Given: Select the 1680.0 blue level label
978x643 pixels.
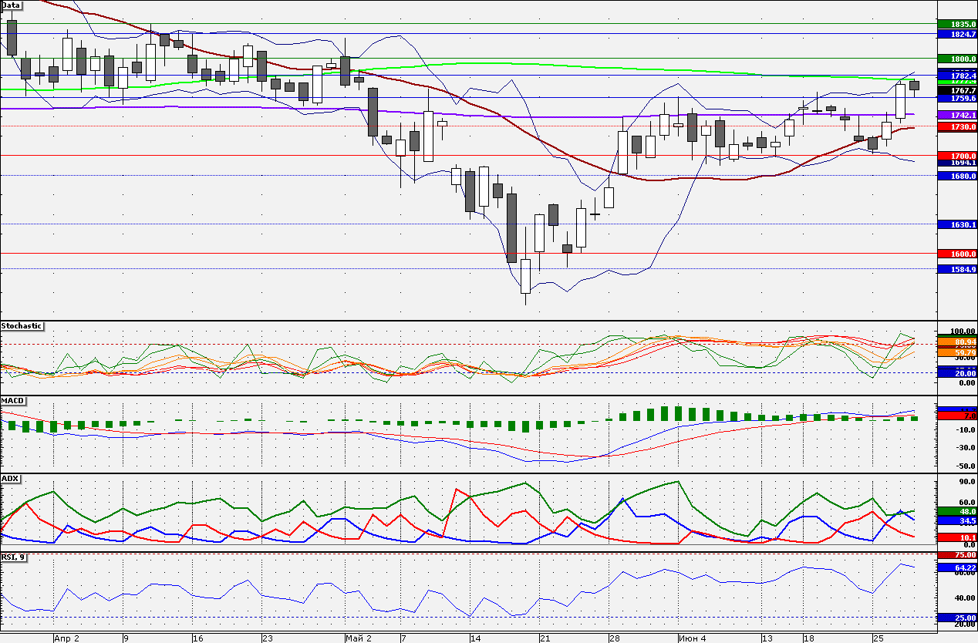Looking at the screenshot, I should [x=957, y=176].
